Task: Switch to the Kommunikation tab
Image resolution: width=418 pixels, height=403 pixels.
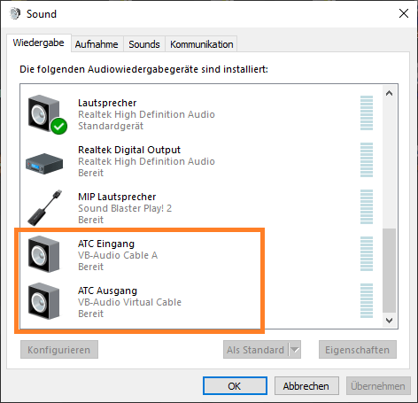Action: 201,44
